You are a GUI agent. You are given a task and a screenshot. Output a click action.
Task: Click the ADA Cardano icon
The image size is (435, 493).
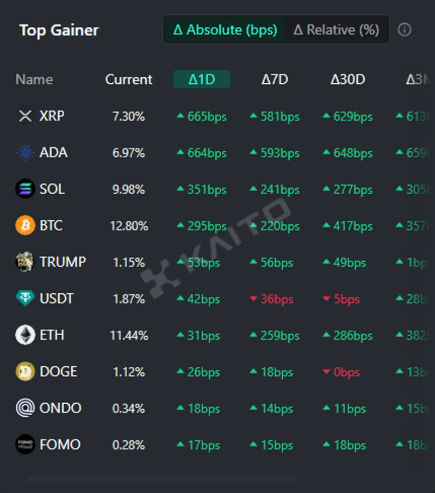click(x=25, y=153)
